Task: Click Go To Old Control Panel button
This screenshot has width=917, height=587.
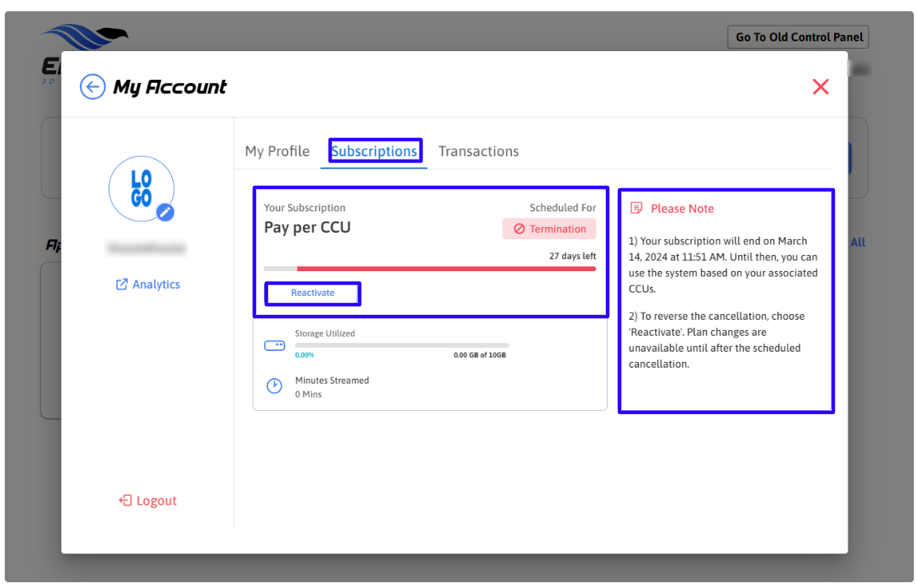Action: click(797, 37)
